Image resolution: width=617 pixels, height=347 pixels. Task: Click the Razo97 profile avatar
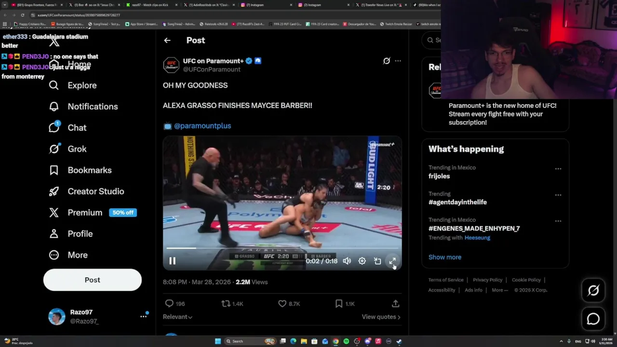pos(57,317)
